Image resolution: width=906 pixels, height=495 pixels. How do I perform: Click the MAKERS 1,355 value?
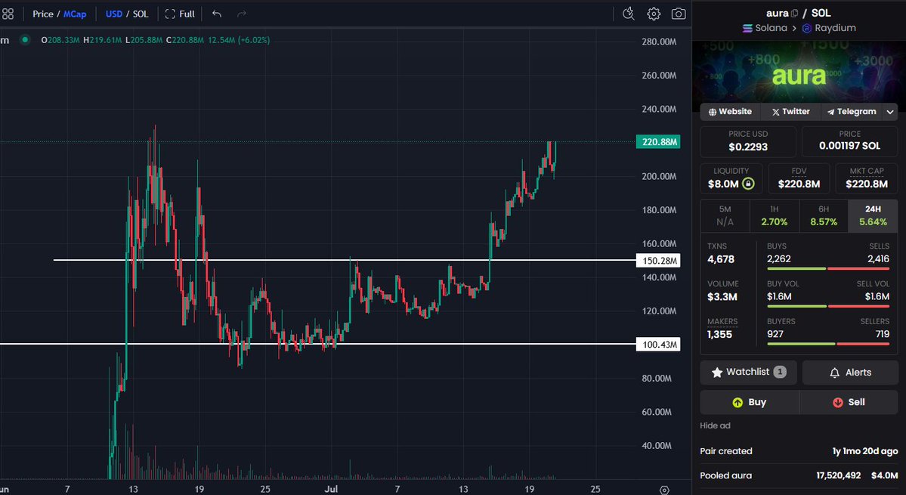coord(720,335)
